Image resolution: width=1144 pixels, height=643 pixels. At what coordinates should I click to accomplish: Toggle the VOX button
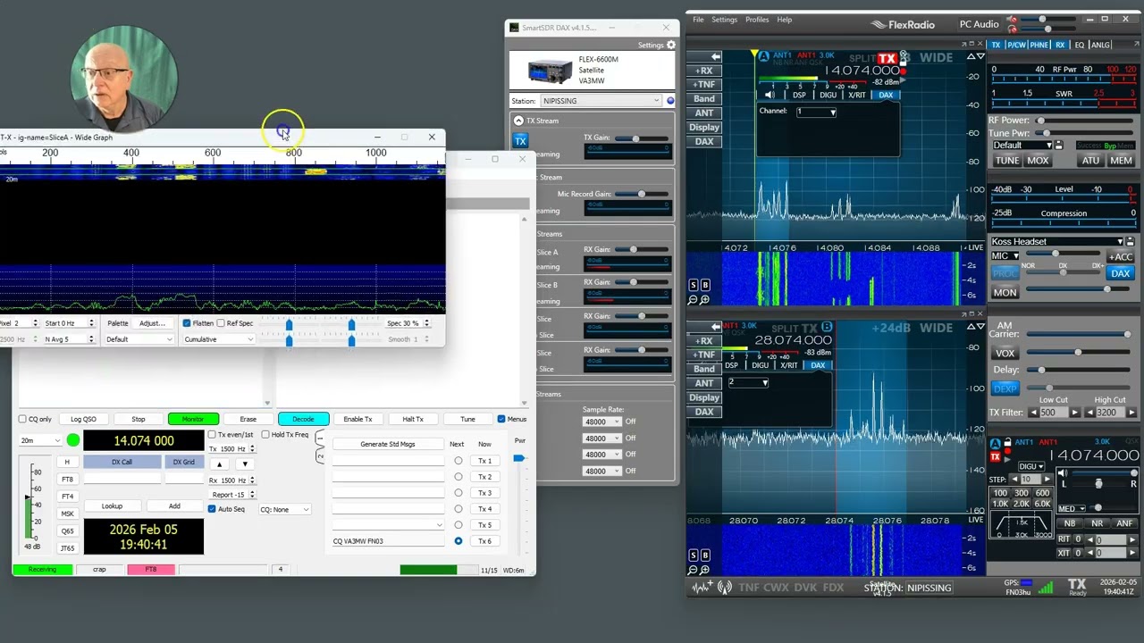[1005, 353]
